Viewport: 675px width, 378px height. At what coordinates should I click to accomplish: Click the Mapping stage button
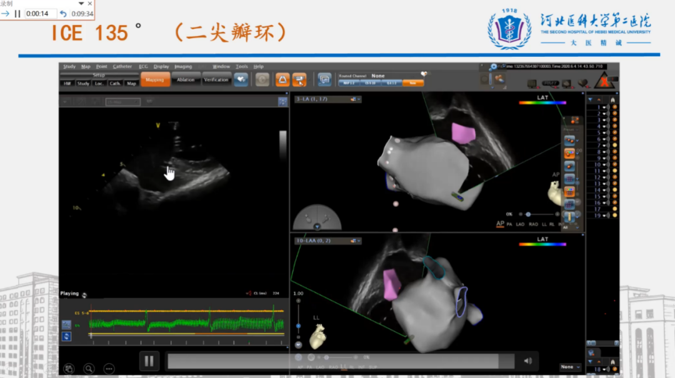(x=154, y=80)
